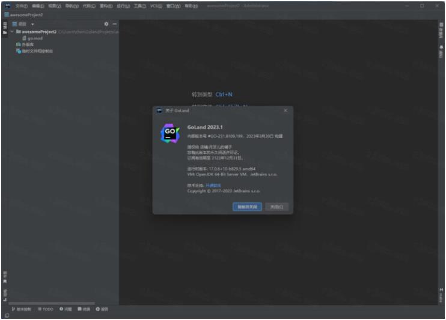Click the Go to Type Ctrl+N hint

[212, 94]
